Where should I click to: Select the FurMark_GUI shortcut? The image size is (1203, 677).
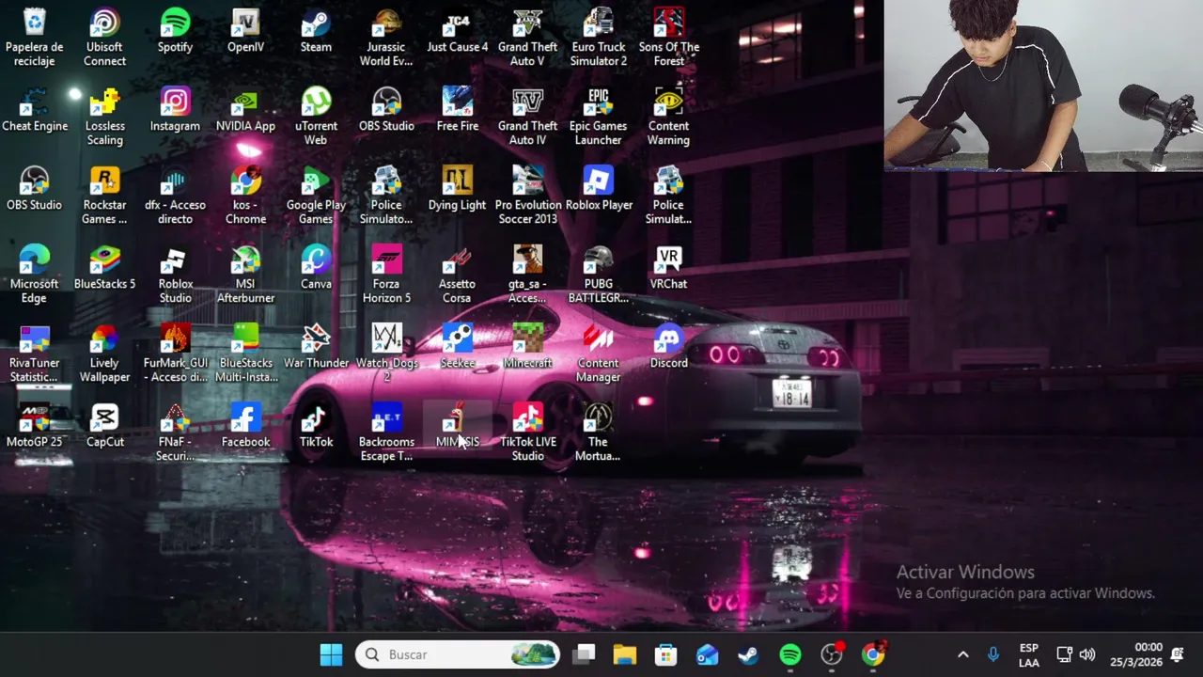coord(175,354)
